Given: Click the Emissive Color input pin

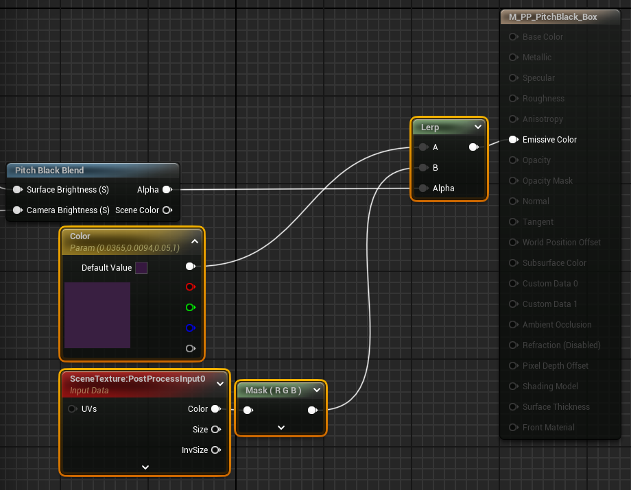Looking at the screenshot, I should click(513, 140).
